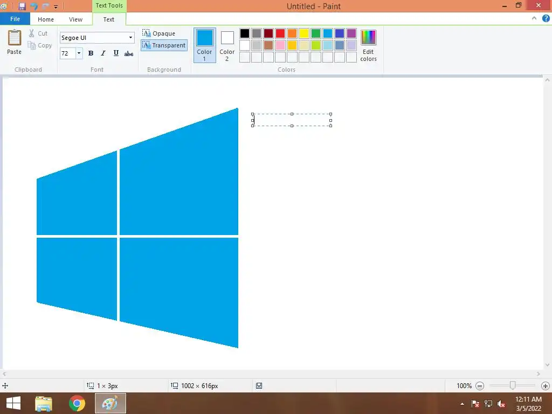This screenshot has width=552, height=414.
Task: Click the Paste clipboard icon
Action: tap(15, 38)
